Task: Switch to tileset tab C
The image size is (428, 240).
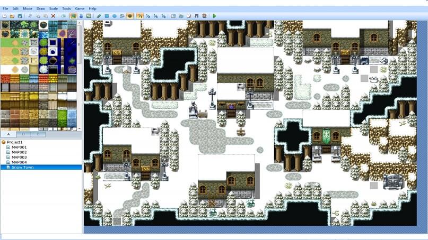Action: click(x=38, y=134)
